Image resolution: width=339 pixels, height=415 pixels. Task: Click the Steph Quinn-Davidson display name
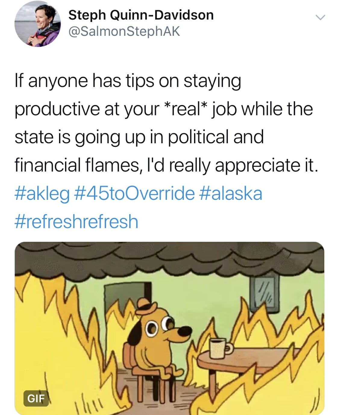[141, 15]
